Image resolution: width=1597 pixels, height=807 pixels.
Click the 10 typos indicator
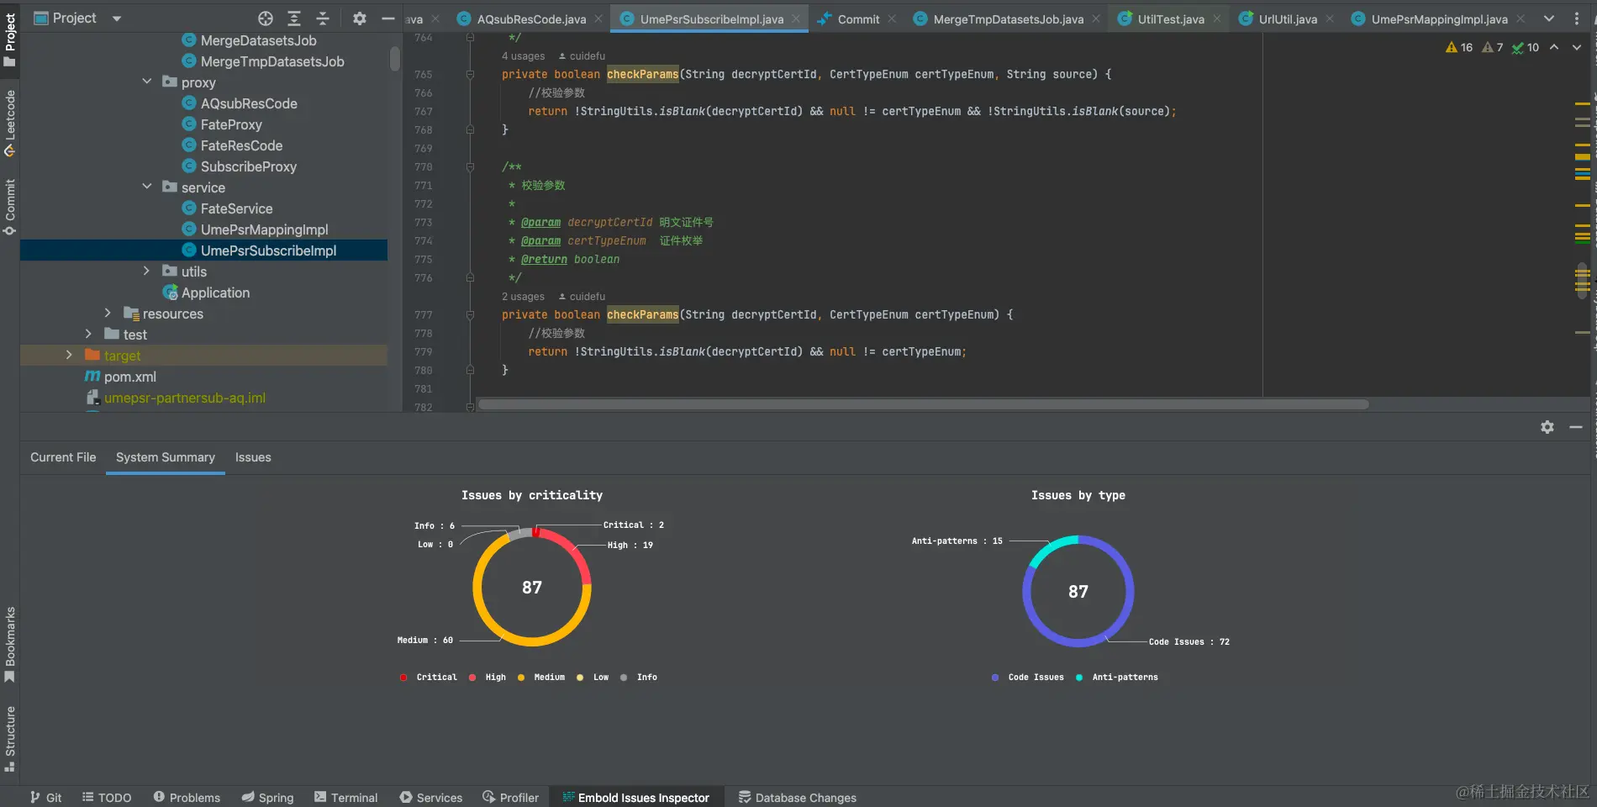click(x=1526, y=47)
